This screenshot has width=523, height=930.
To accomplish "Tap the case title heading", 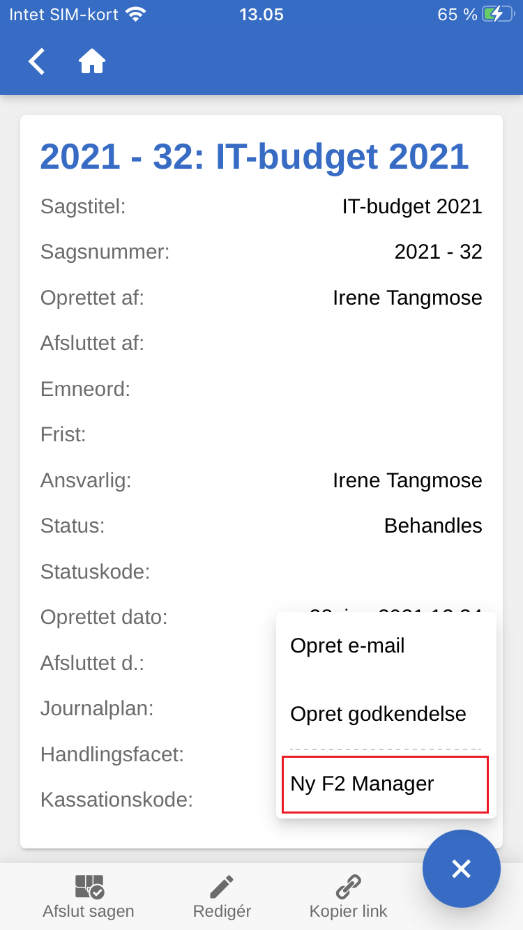I will [255, 157].
